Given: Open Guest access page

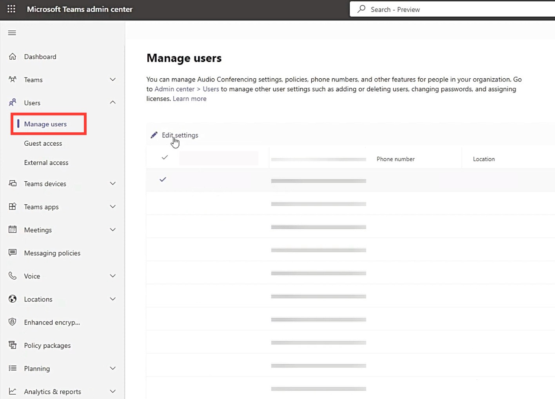Looking at the screenshot, I should [x=43, y=143].
